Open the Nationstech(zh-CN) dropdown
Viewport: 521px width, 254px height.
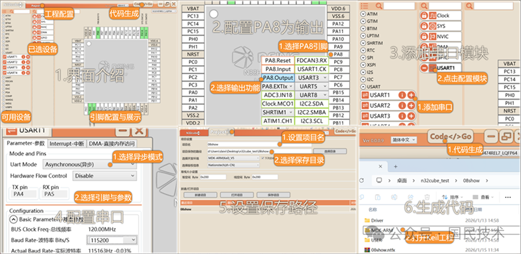point(233,165)
